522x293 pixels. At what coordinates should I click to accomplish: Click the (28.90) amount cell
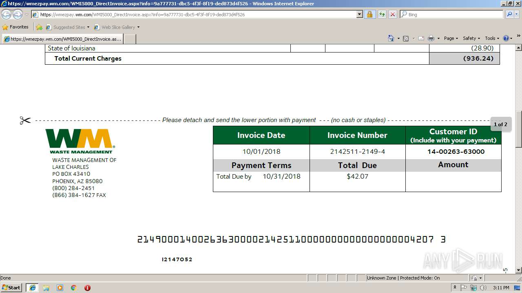point(482,48)
